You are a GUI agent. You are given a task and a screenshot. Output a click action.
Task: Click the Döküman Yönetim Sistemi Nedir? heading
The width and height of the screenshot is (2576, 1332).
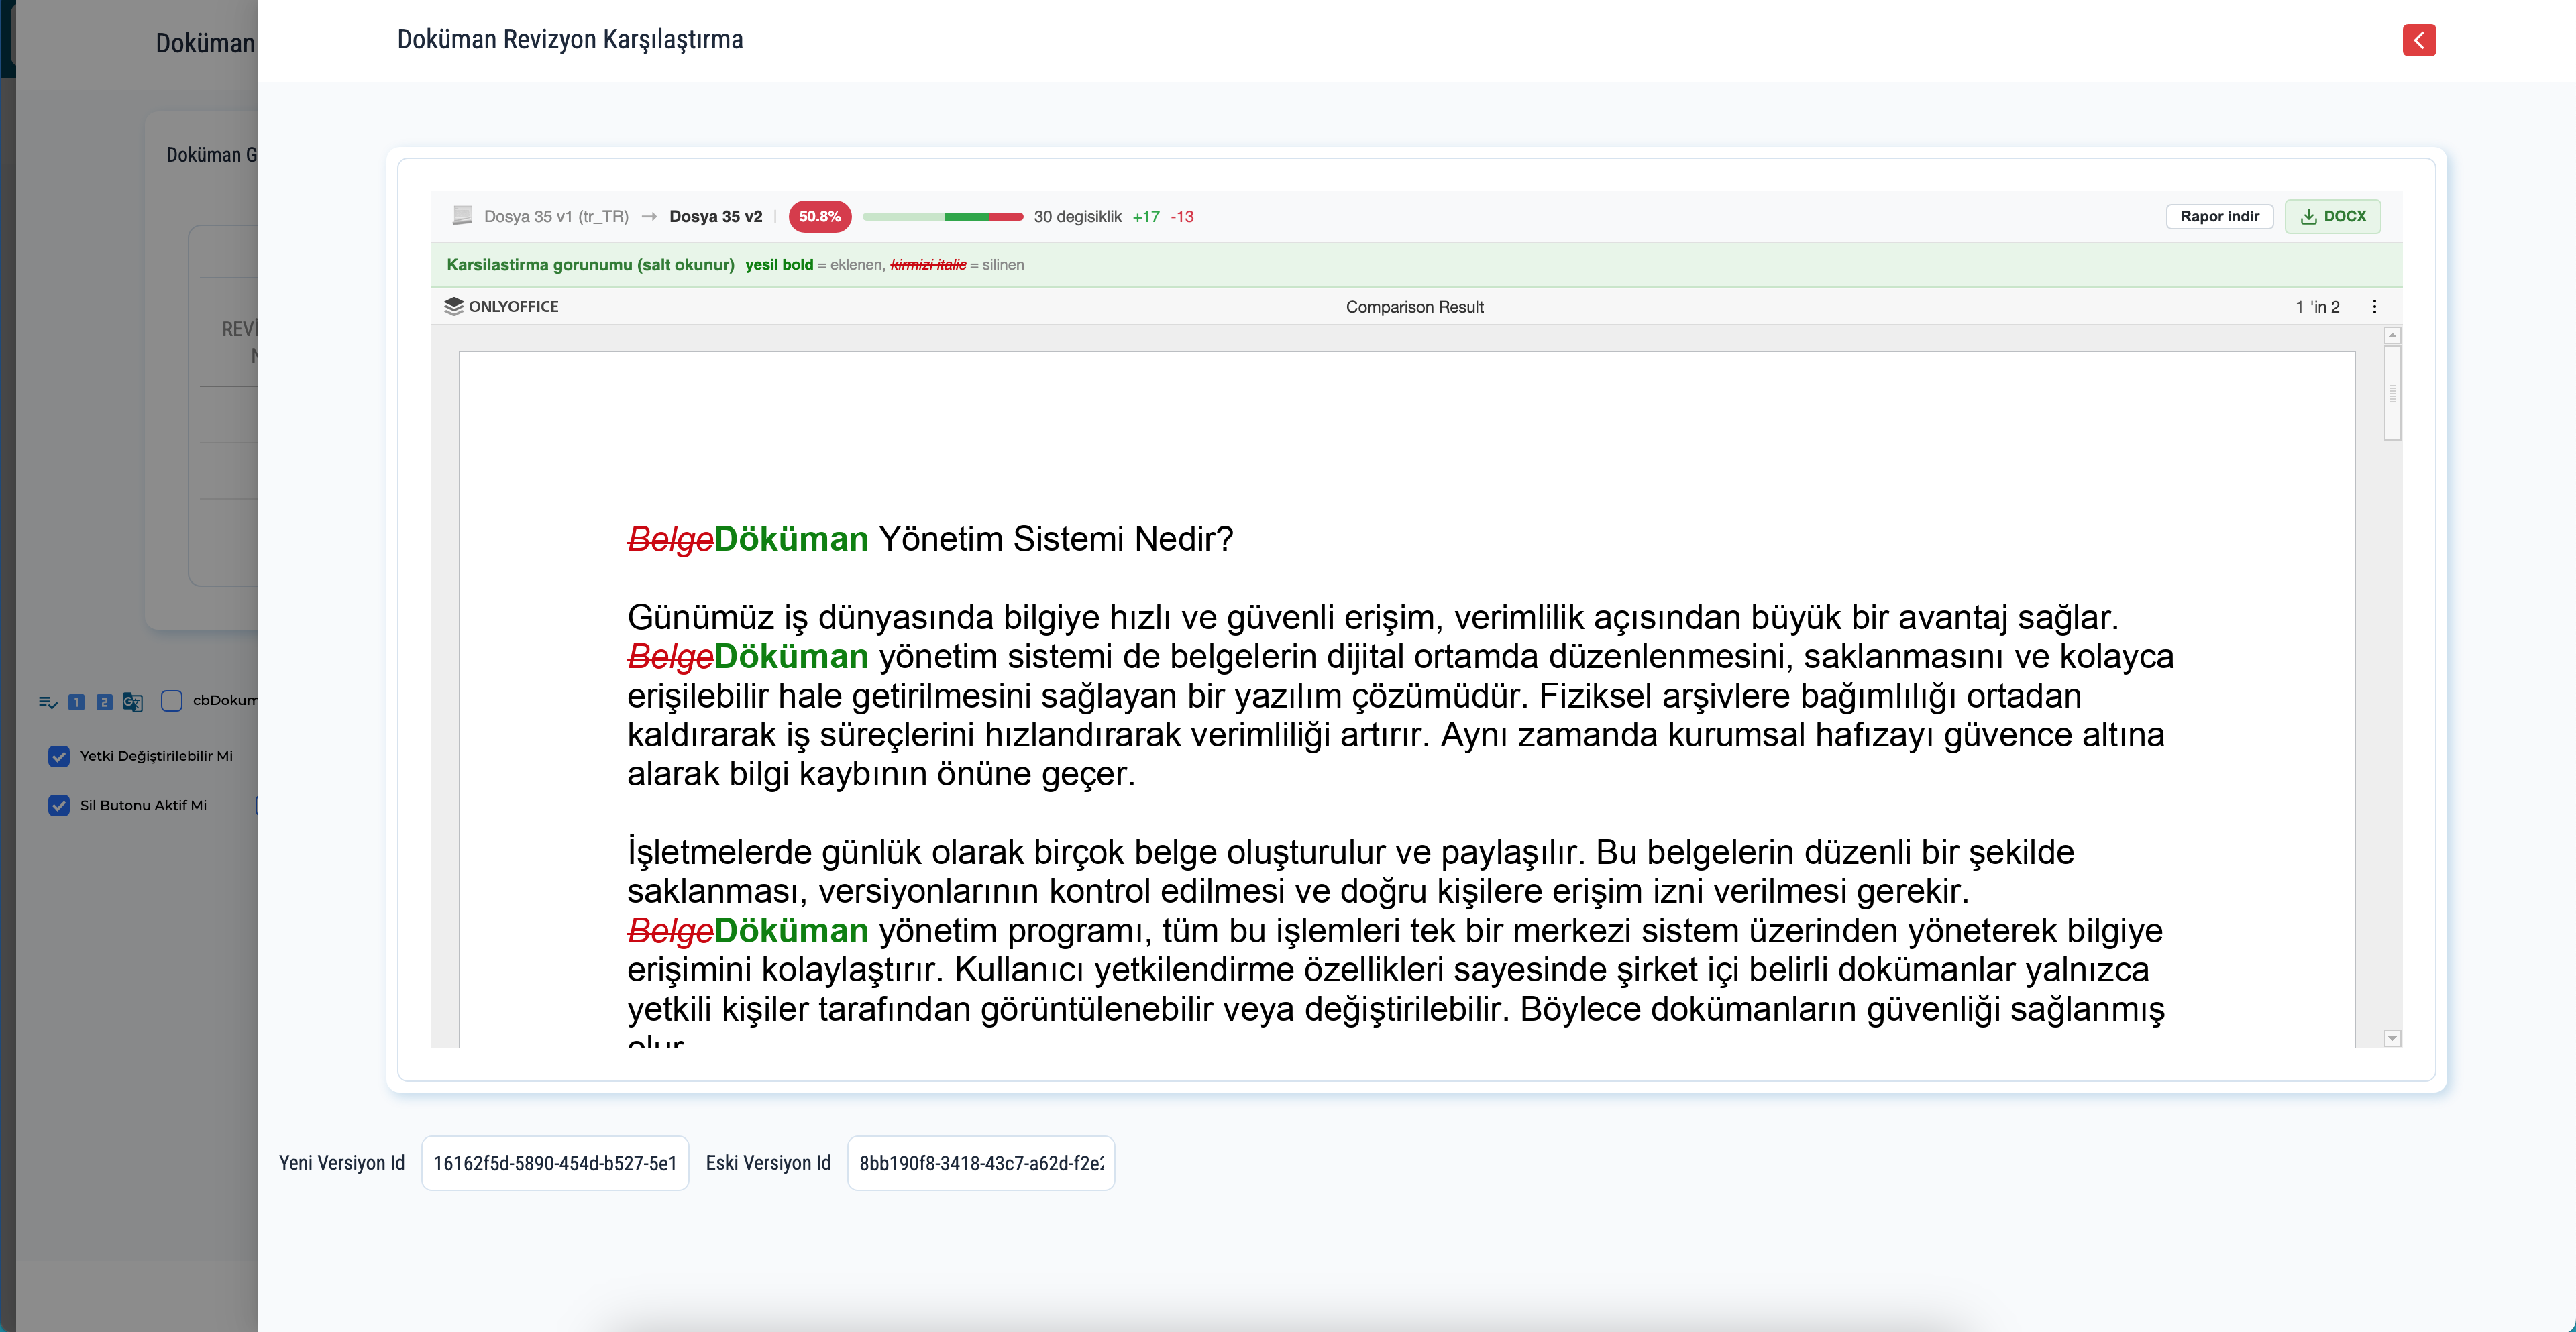click(x=930, y=539)
